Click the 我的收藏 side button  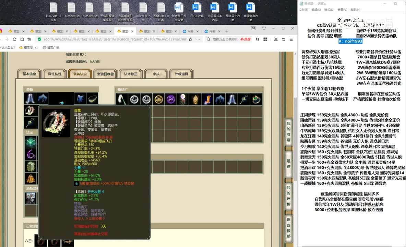pos(289,132)
